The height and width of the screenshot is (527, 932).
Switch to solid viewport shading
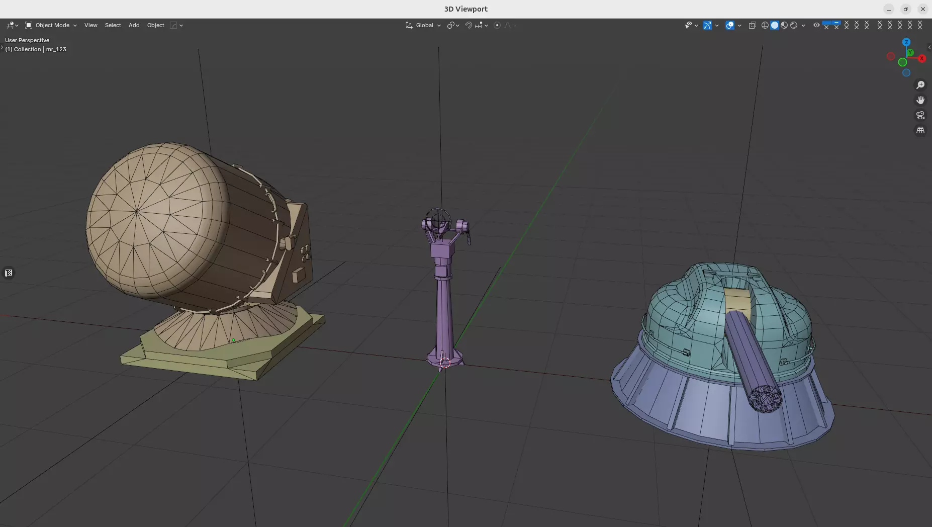coord(775,25)
